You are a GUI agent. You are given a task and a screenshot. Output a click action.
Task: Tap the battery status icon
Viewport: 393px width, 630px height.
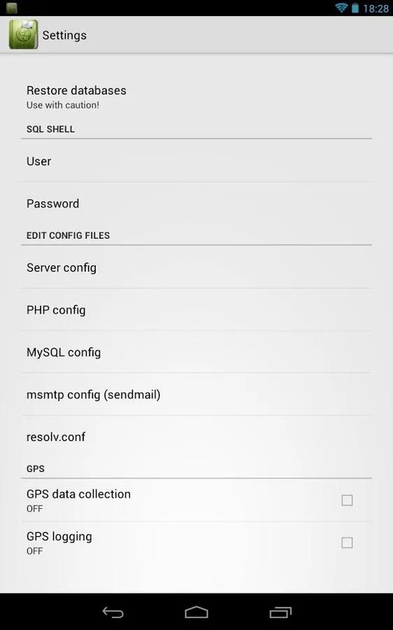click(356, 8)
